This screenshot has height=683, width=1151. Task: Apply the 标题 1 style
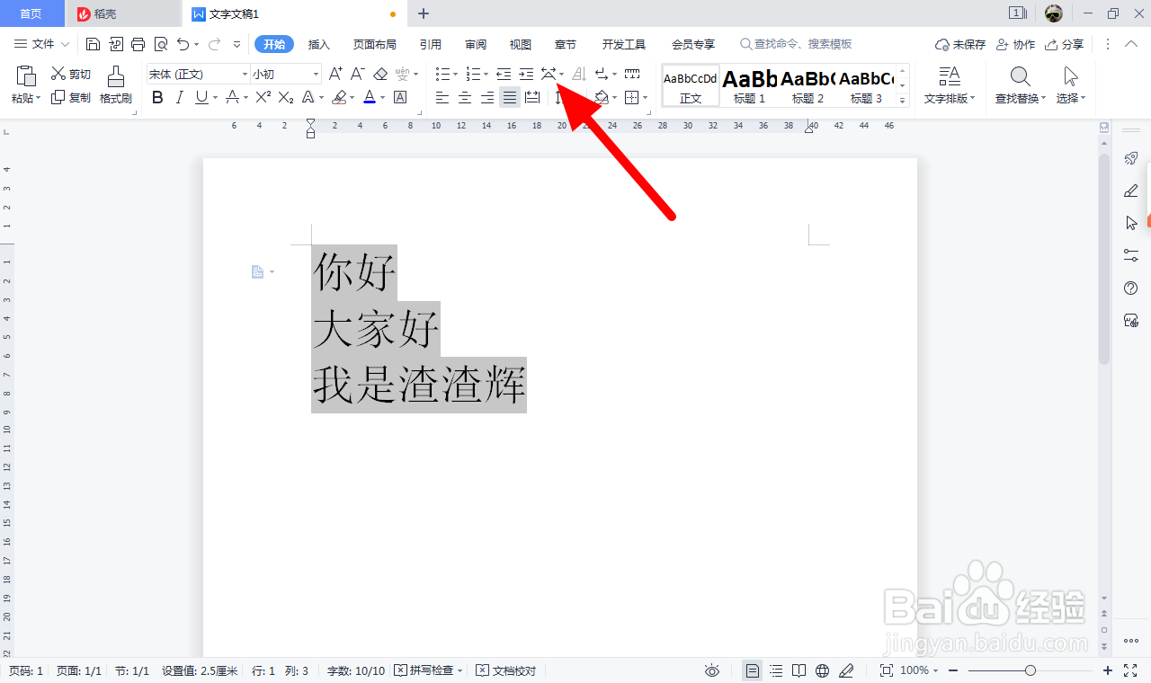[748, 85]
